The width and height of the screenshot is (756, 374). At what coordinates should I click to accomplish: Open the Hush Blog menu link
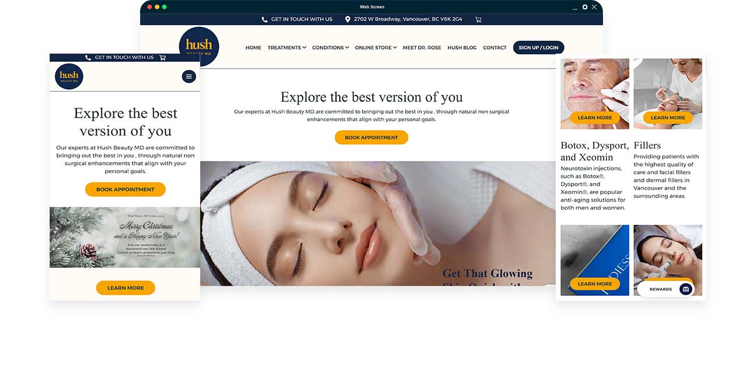[x=462, y=48]
